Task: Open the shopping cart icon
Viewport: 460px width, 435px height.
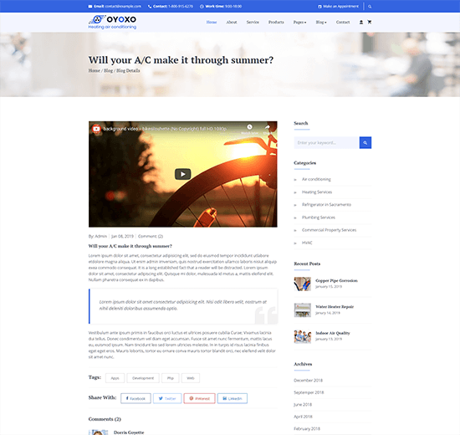Action: [x=370, y=22]
